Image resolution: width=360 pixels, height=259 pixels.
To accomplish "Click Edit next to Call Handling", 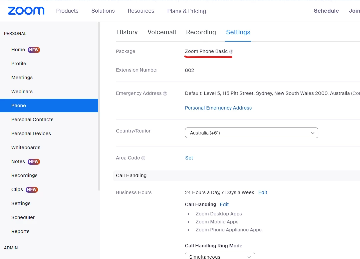I will click(x=224, y=204).
